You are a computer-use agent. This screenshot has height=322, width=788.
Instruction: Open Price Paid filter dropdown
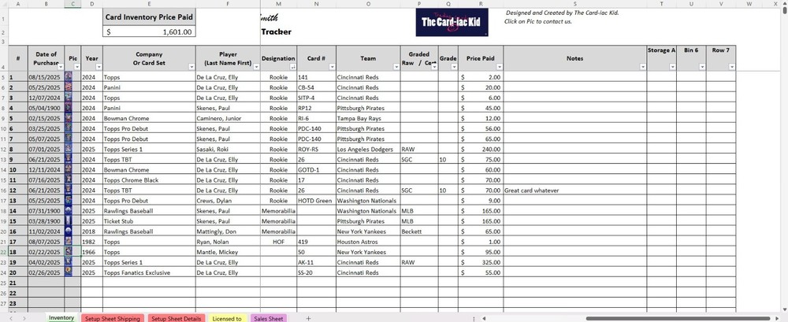point(499,67)
